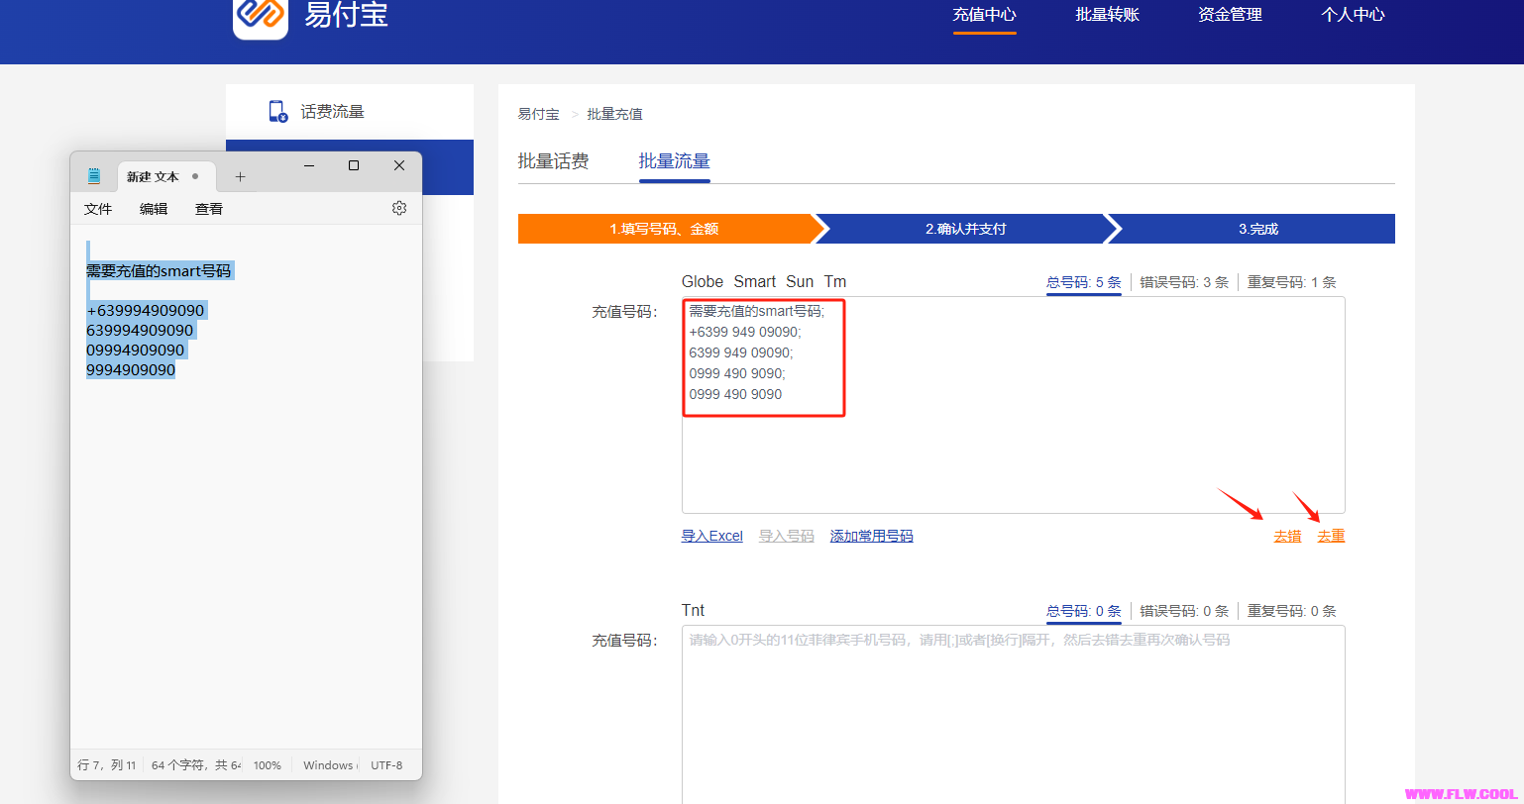Click Notepad zoom level 100%
The width and height of the screenshot is (1524, 804).
[268, 765]
